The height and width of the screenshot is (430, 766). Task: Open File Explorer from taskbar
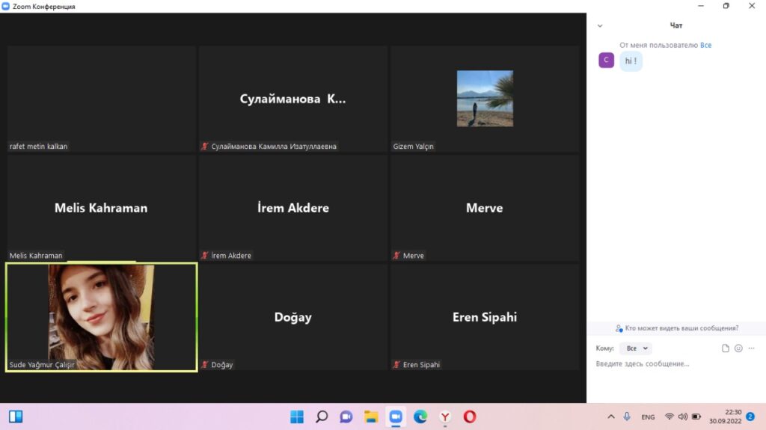click(371, 417)
